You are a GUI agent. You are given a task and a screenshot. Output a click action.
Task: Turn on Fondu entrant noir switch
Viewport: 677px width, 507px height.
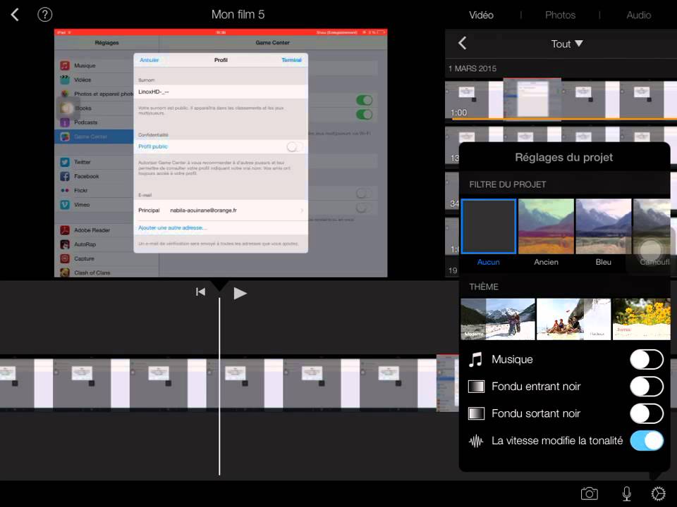pyautogui.click(x=646, y=387)
